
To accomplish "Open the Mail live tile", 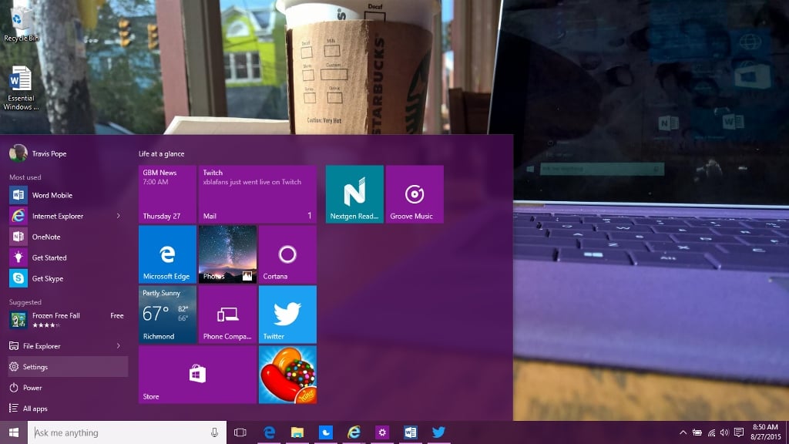I will [x=257, y=194].
